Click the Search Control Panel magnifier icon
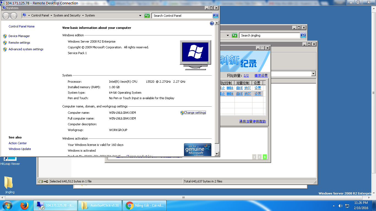The width and height of the screenshot is (376, 211). click(x=216, y=16)
